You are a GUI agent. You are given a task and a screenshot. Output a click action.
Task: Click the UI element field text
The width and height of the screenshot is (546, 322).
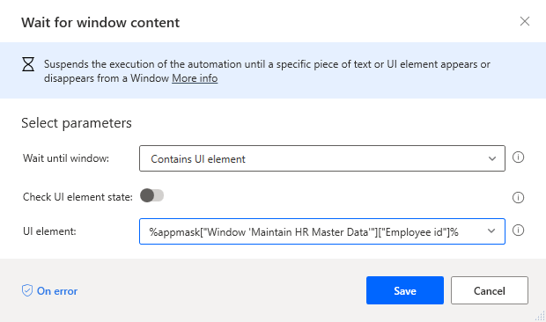[x=304, y=232]
